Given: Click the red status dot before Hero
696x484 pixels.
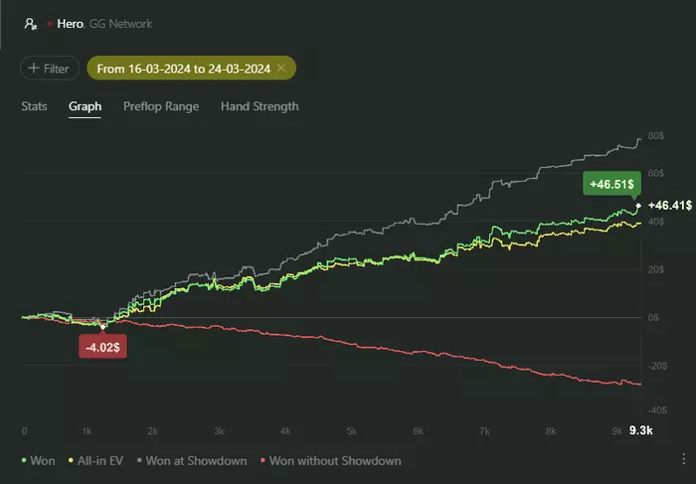Looking at the screenshot, I should point(49,23).
